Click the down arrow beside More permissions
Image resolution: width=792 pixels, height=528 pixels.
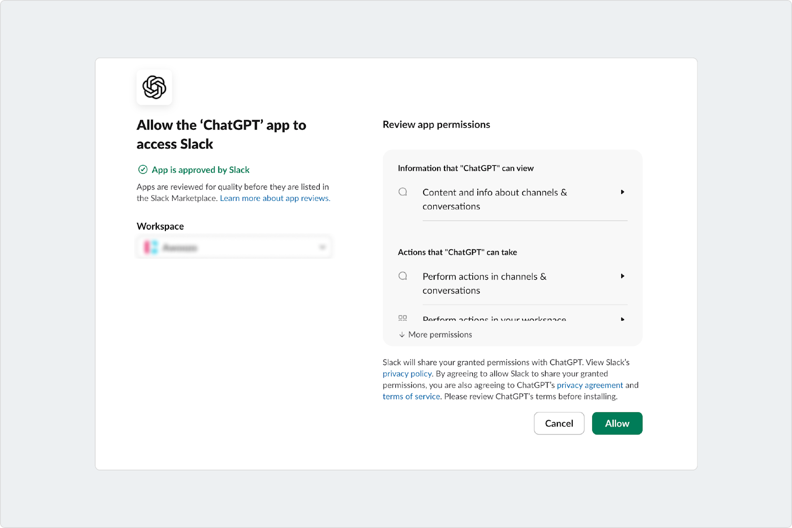point(401,335)
